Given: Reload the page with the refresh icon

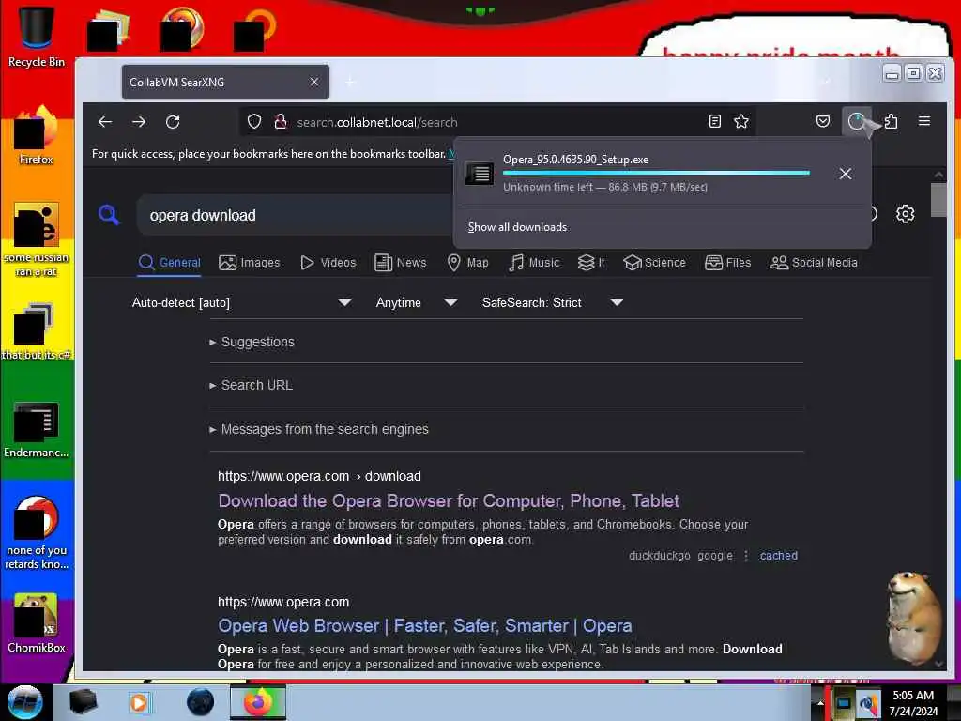Looking at the screenshot, I should pos(173,122).
